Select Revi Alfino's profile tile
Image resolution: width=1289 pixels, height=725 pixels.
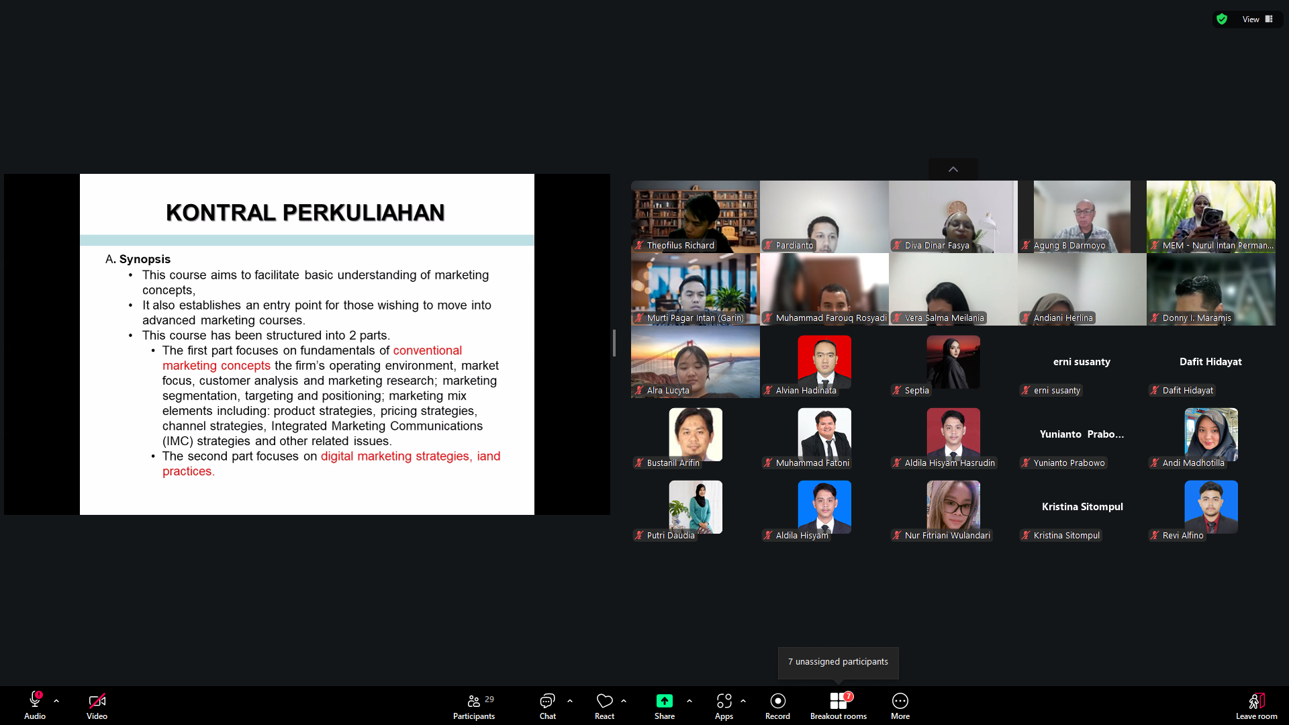tap(1210, 506)
